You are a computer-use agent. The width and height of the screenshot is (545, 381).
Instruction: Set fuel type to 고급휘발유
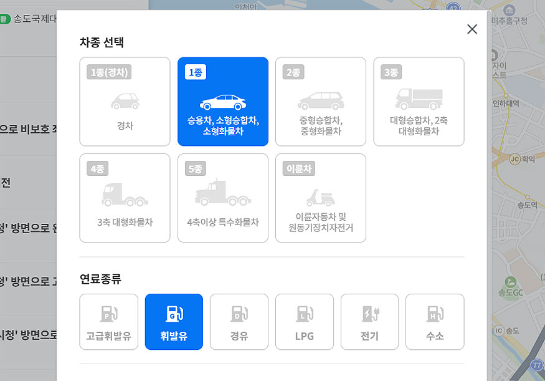[x=109, y=322]
